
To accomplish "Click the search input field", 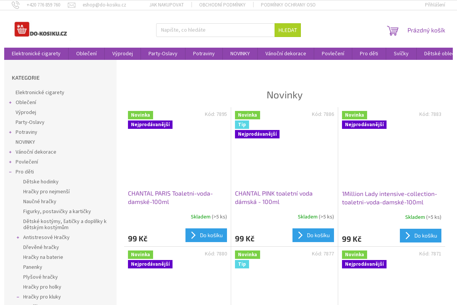I will [215, 30].
